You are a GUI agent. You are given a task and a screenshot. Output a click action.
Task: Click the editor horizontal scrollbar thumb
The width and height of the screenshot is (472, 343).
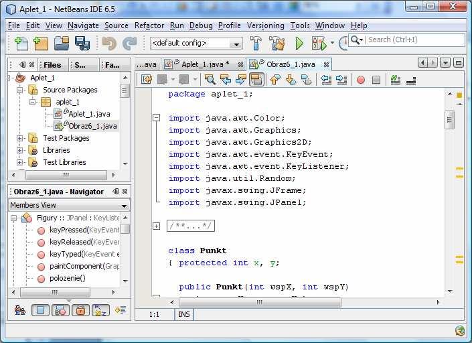[260, 302]
